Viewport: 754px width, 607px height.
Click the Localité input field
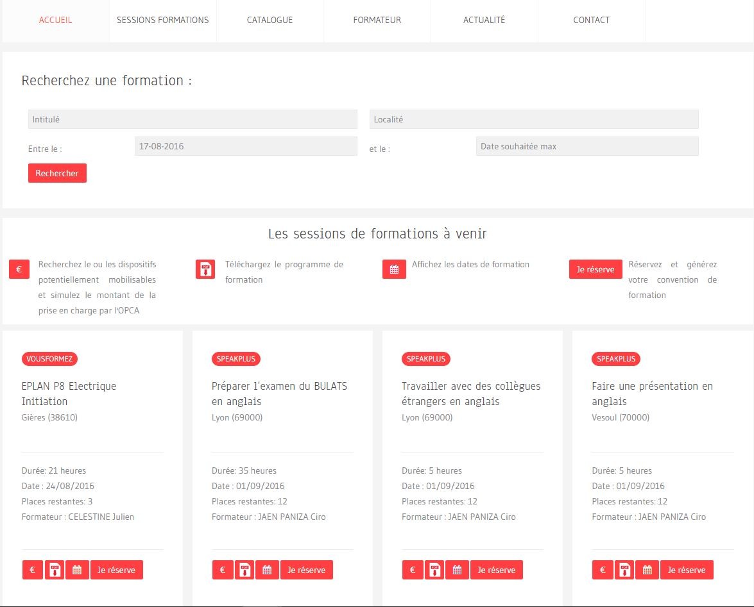point(534,119)
